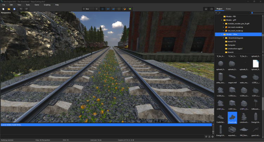Adjust the thumbnail size slider handle
This screenshot has width=264, height=142.
tap(252, 13)
